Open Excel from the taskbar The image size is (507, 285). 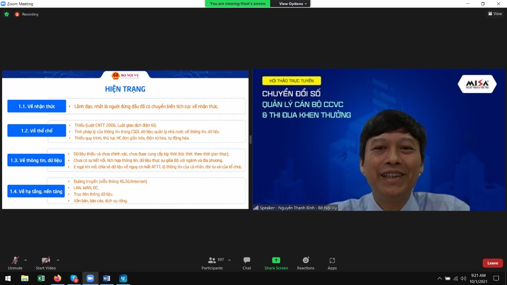41,278
